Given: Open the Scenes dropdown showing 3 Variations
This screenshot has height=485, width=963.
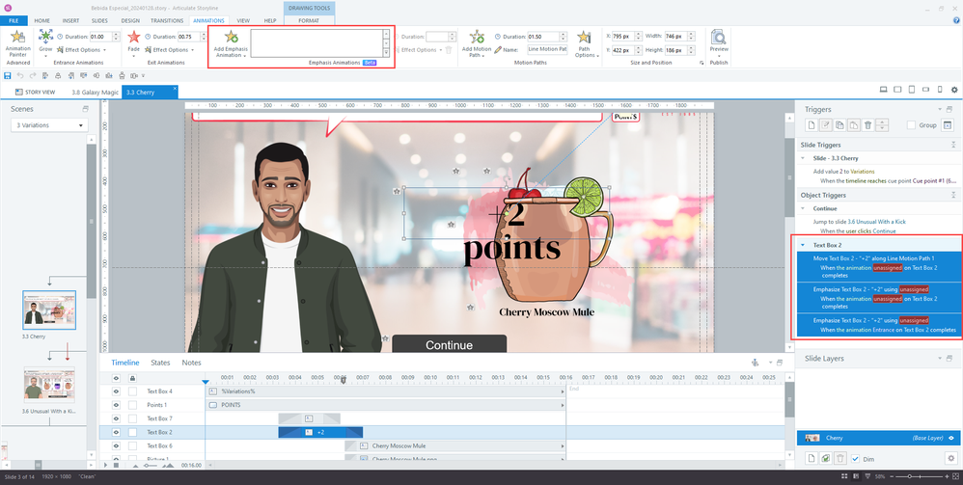Looking at the screenshot, I should [52, 125].
